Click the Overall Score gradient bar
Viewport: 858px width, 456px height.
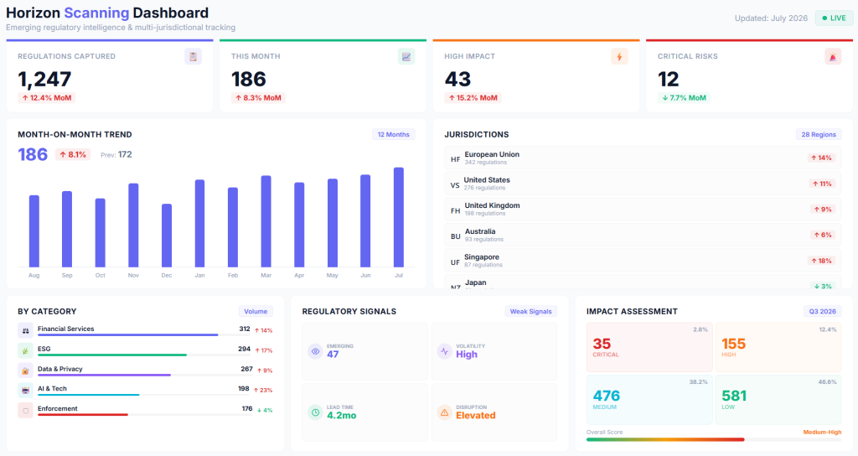pos(714,439)
